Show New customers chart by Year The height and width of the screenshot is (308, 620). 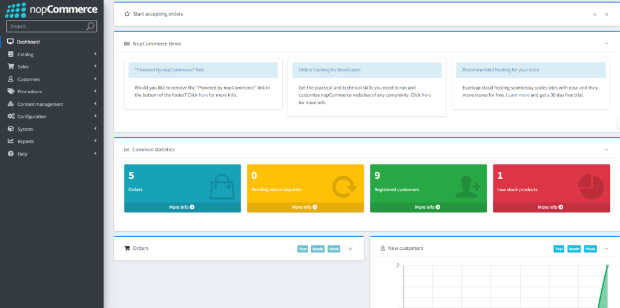[x=559, y=249]
